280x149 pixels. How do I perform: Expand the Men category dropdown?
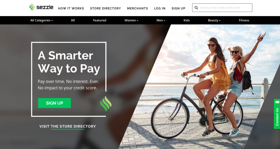pos(161,20)
